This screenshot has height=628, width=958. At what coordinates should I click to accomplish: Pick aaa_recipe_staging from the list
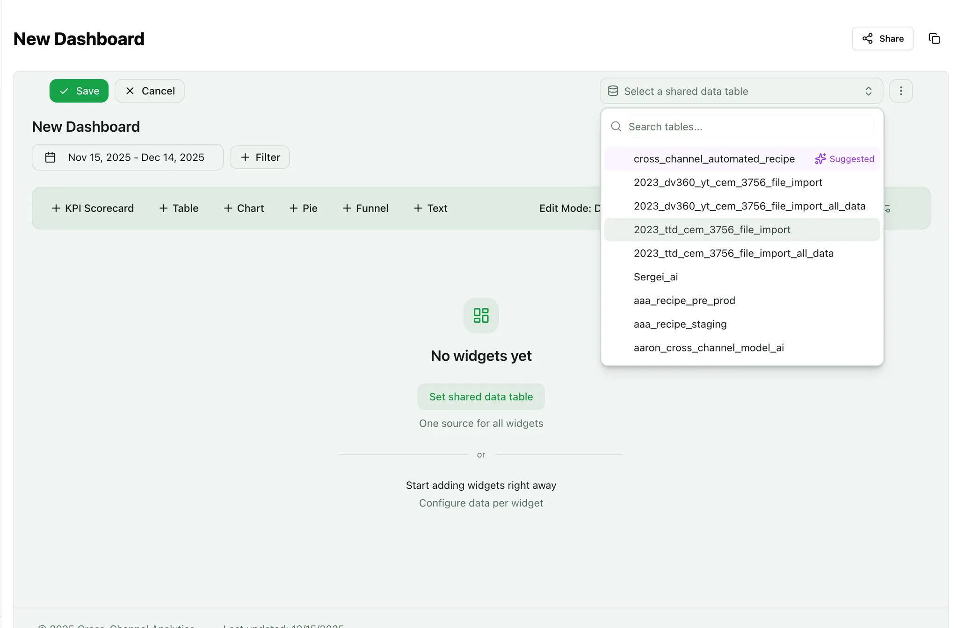tap(680, 324)
